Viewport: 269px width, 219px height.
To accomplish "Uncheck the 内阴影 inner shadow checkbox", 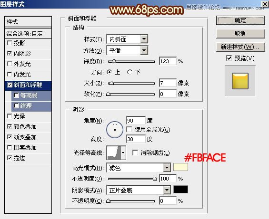I will tap(10, 53).
